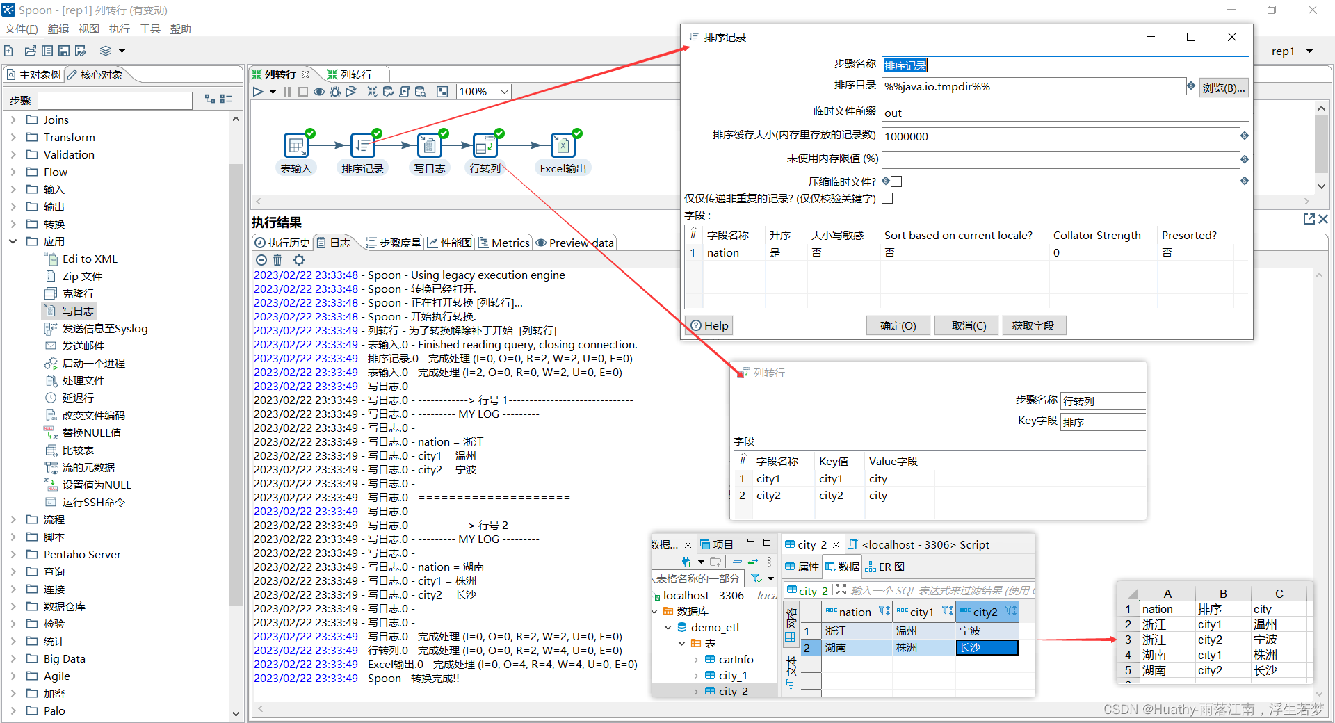Open the 文件(F) menu
Image resolution: width=1335 pixels, height=723 pixels.
coord(22,29)
